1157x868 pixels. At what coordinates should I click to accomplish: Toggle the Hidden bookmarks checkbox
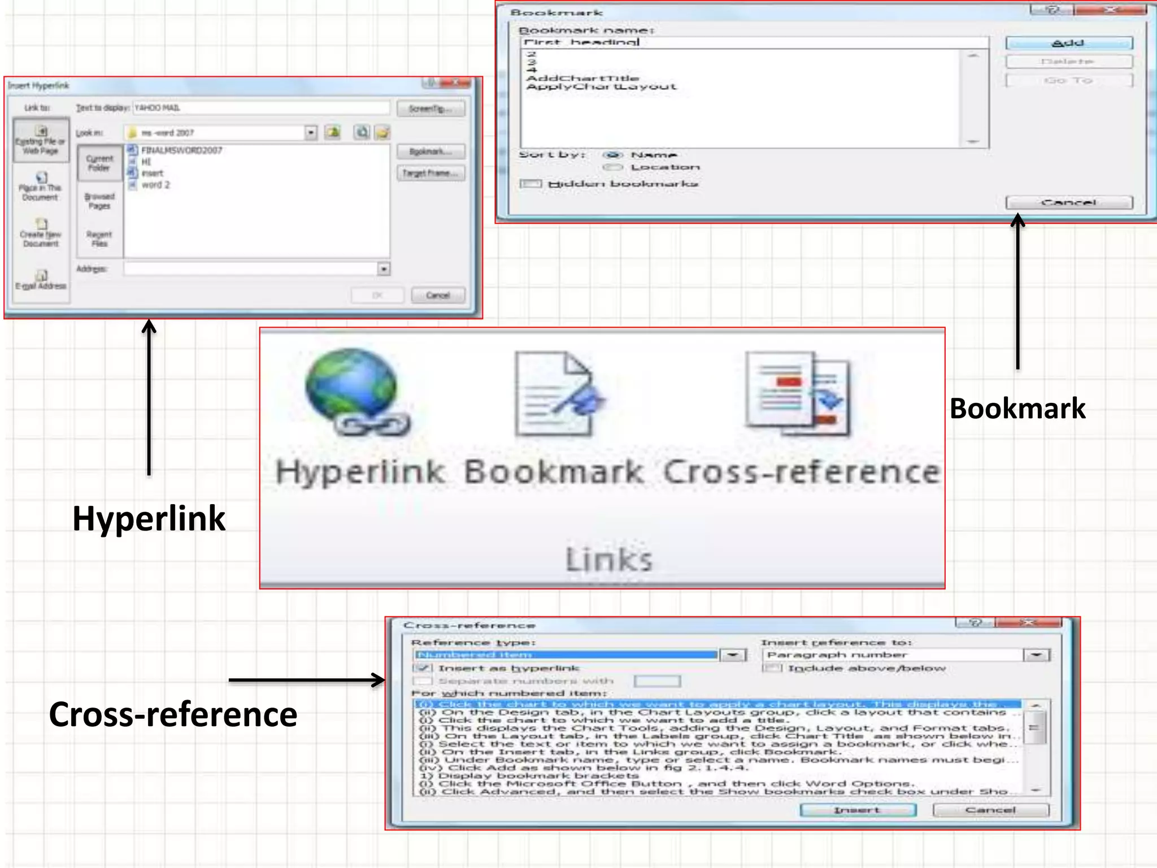[x=530, y=184]
